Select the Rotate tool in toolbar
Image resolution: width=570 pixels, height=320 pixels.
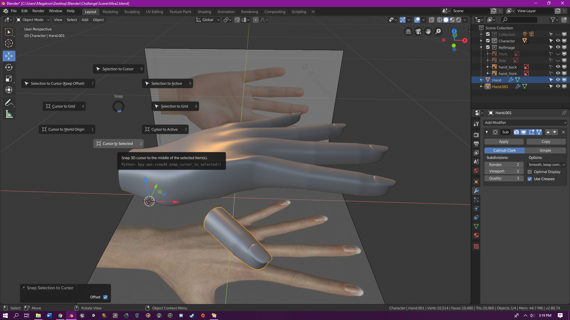(x=9, y=67)
